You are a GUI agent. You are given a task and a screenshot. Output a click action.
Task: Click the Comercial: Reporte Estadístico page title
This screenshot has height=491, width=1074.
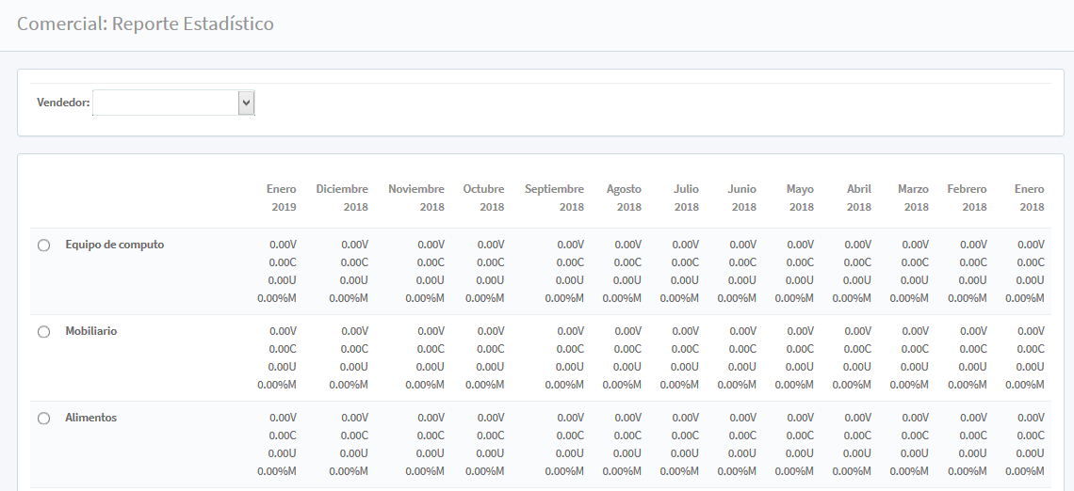(x=145, y=24)
